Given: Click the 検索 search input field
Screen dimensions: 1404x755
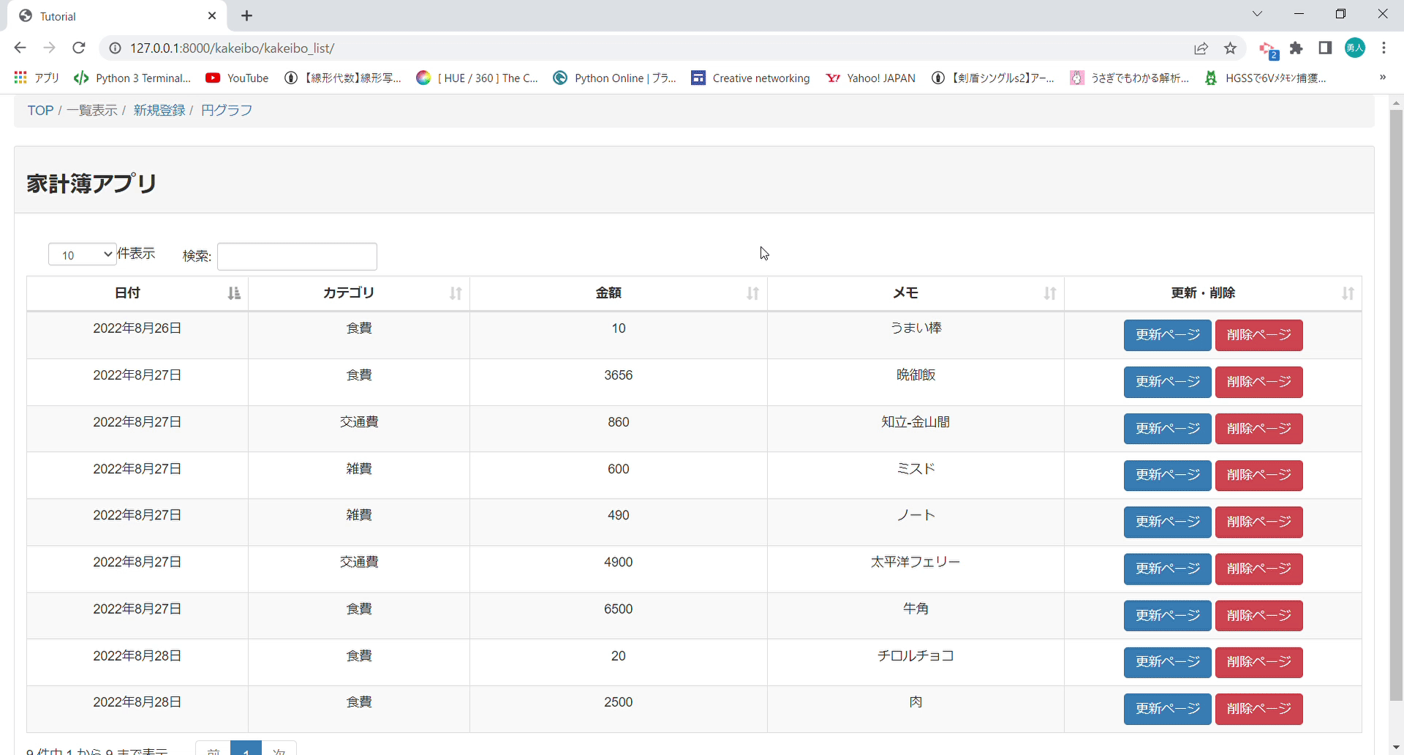Looking at the screenshot, I should (297, 256).
